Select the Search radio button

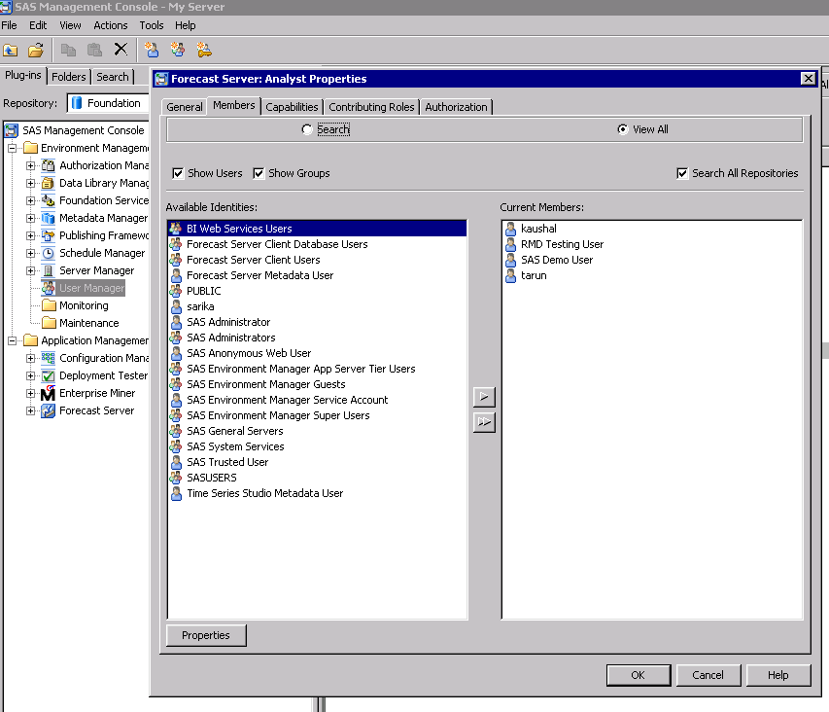pyautogui.click(x=307, y=129)
